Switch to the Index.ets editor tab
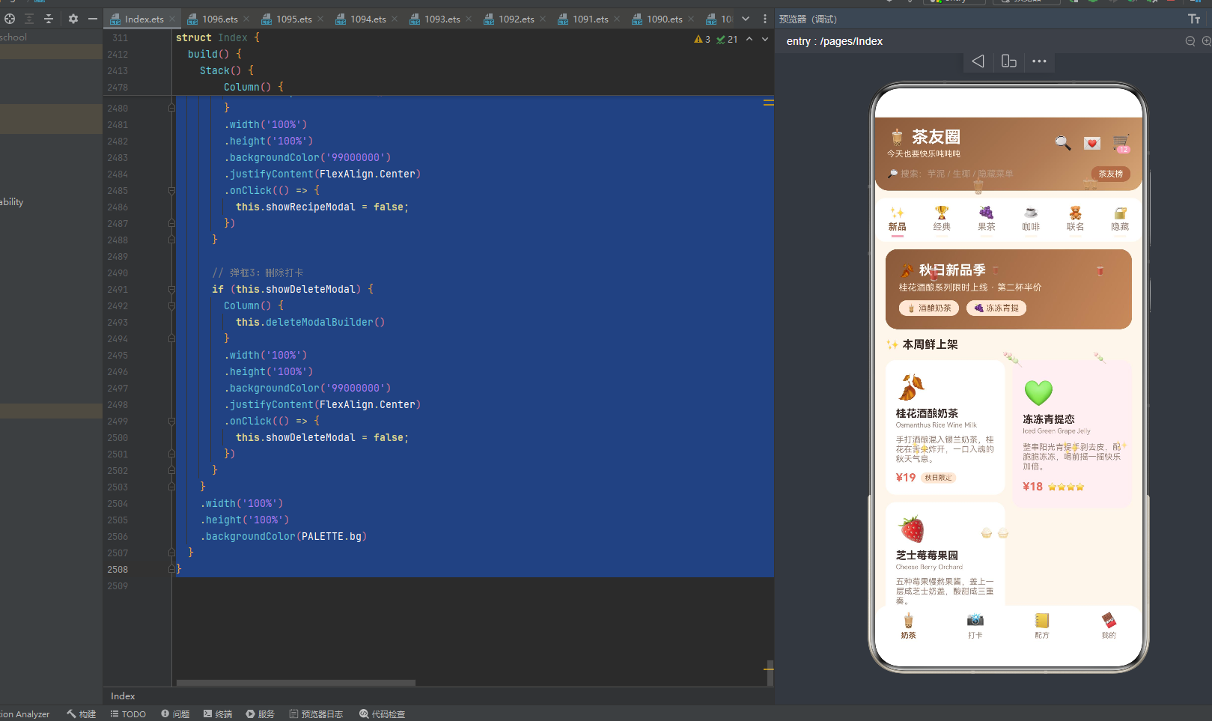 pos(143,19)
